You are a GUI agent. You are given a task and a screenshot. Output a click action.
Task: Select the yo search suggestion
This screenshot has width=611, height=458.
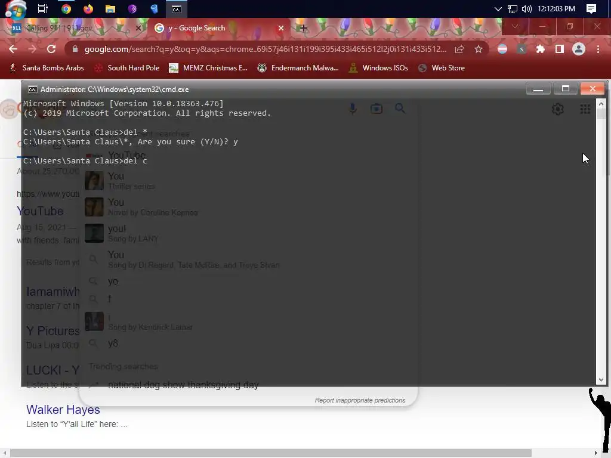[x=249, y=281]
